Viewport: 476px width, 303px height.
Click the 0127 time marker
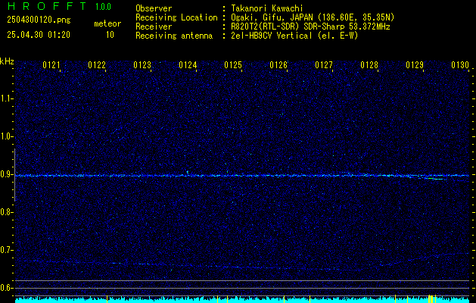pyautogui.click(x=324, y=65)
